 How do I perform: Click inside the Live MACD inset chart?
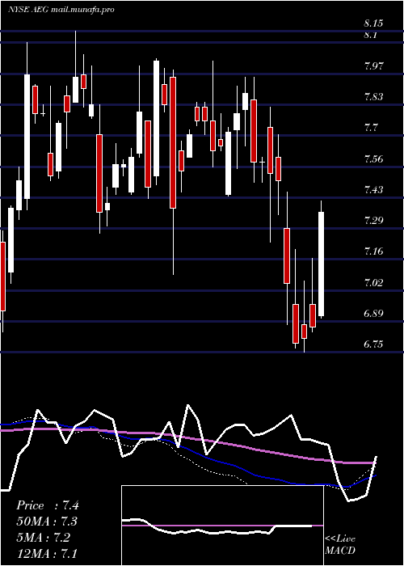[222, 526]
